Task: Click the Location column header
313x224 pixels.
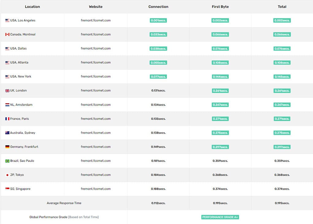Action: coord(32,7)
